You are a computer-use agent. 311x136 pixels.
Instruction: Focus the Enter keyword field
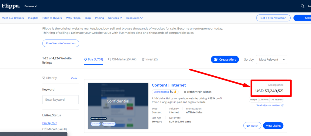pos(60,100)
